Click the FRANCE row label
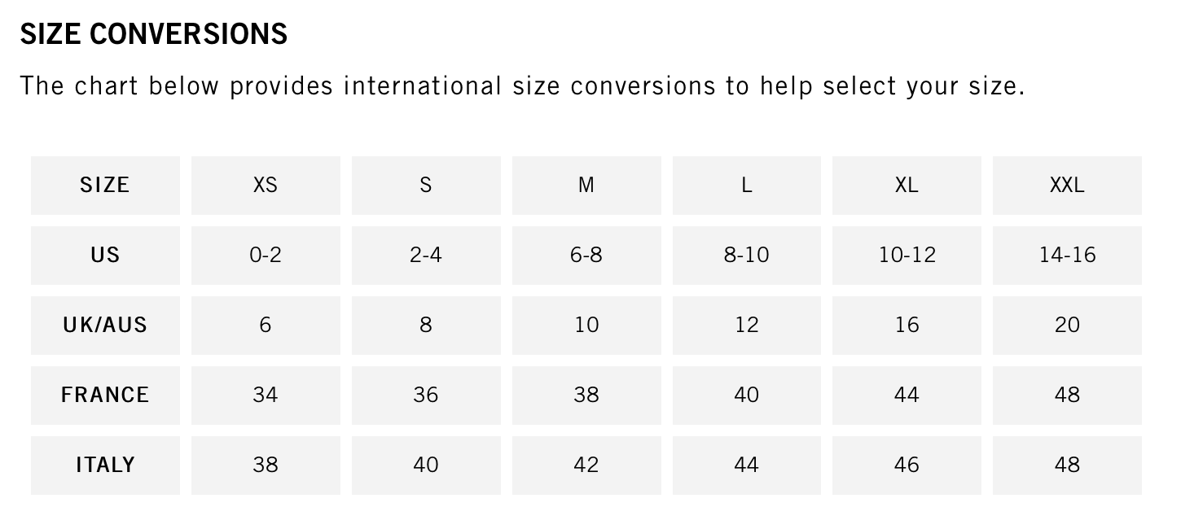The height and width of the screenshot is (529, 1181). (105, 396)
